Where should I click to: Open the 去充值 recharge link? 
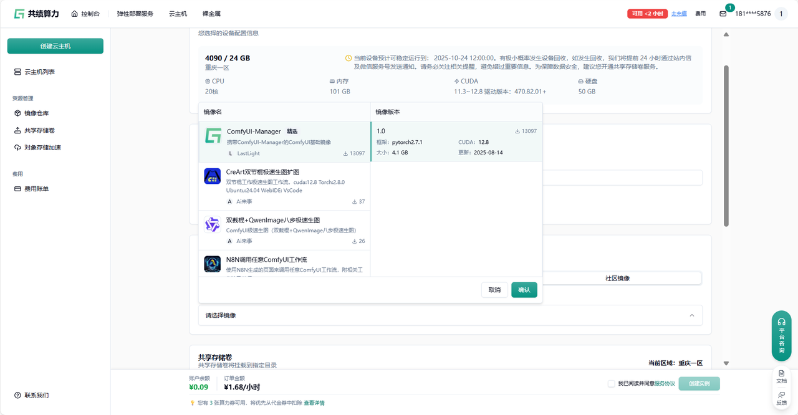[x=678, y=14]
